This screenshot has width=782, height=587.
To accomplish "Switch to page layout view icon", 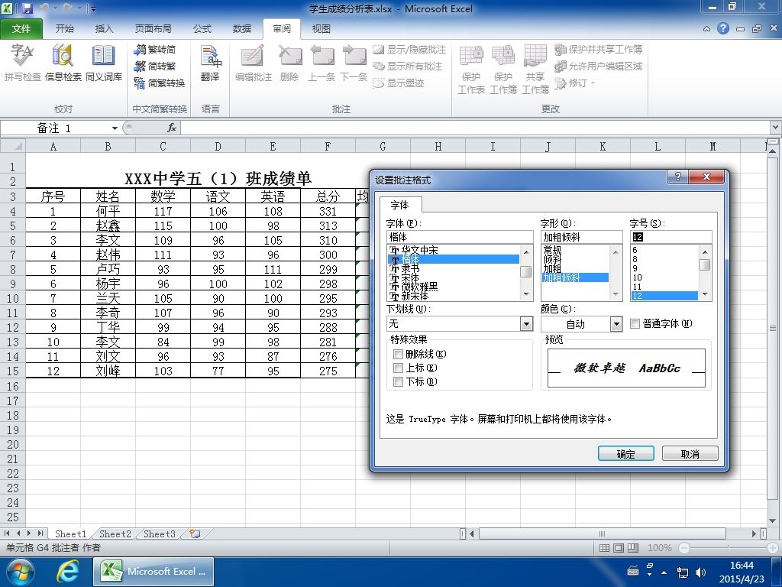I will (x=619, y=547).
